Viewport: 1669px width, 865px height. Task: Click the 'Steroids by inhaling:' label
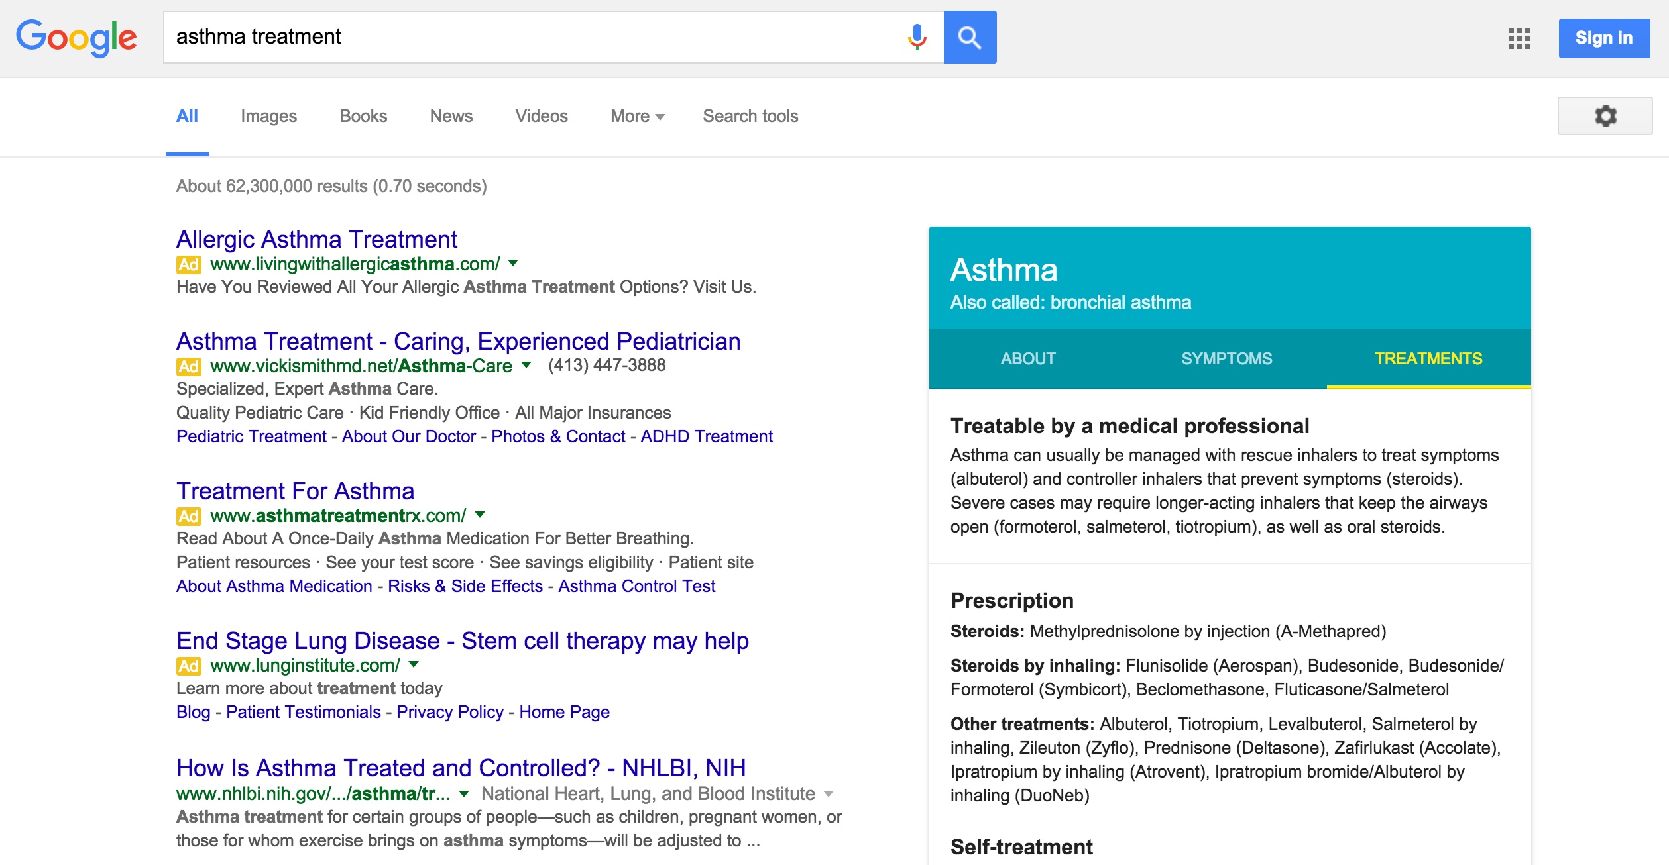(1035, 666)
